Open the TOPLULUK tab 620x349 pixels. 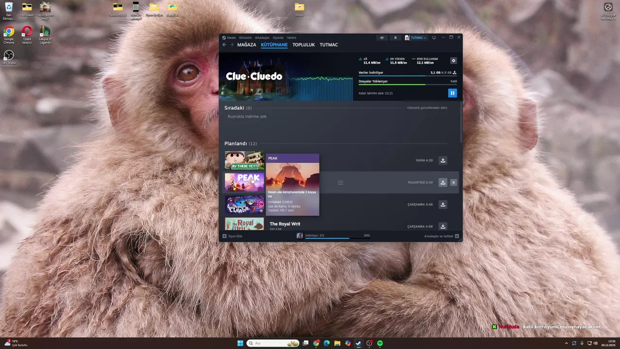[x=304, y=45]
